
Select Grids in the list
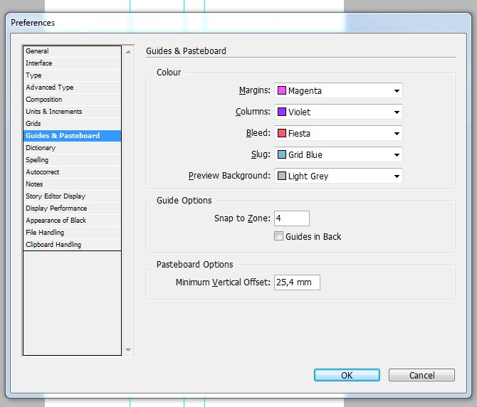coord(72,124)
